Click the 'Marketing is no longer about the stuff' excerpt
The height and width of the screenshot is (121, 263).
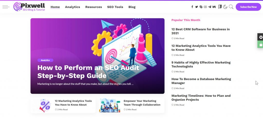pos(85,84)
